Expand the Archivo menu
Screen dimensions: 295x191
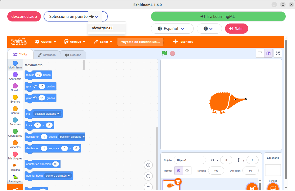pyautogui.click(x=75, y=42)
